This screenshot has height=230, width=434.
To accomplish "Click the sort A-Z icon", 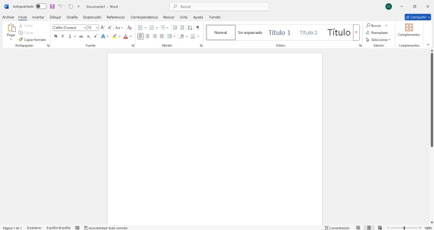I will click(190, 27).
